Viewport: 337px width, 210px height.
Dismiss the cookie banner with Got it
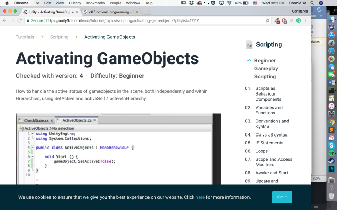click(x=282, y=197)
